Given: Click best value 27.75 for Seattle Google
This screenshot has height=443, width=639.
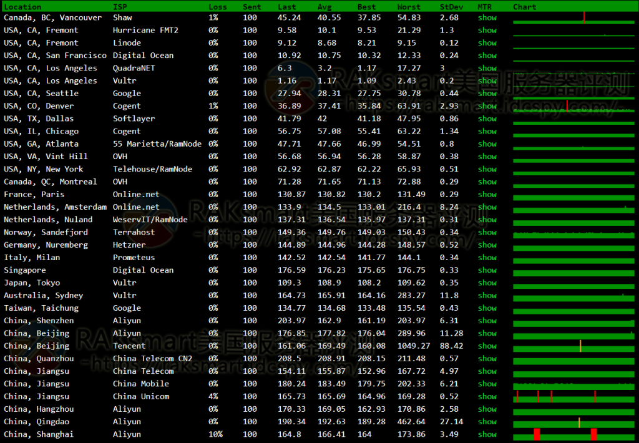Looking at the screenshot, I should pos(369,94).
